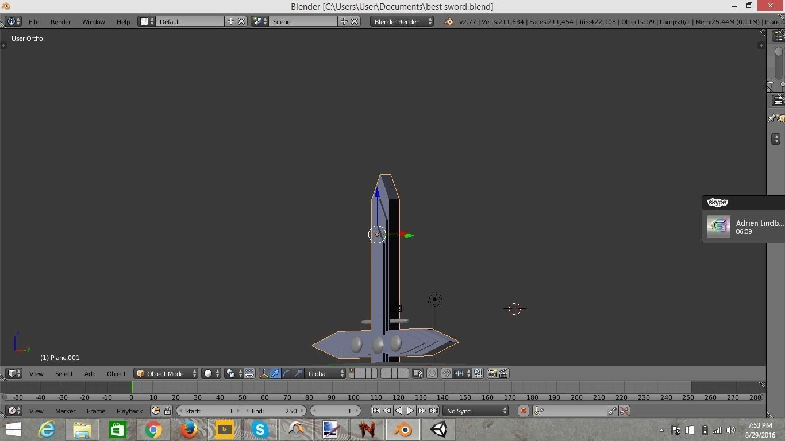The width and height of the screenshot is (785, 441).
Task: Jump to the first frame
Action: click(376, 411)
